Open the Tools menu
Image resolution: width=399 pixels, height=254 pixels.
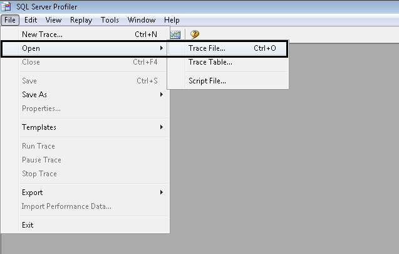110,20
